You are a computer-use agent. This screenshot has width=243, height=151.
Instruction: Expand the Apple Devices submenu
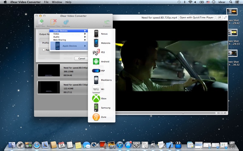tap(69, 46)
